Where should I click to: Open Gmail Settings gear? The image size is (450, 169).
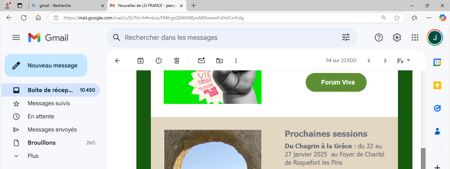point(397,37)
